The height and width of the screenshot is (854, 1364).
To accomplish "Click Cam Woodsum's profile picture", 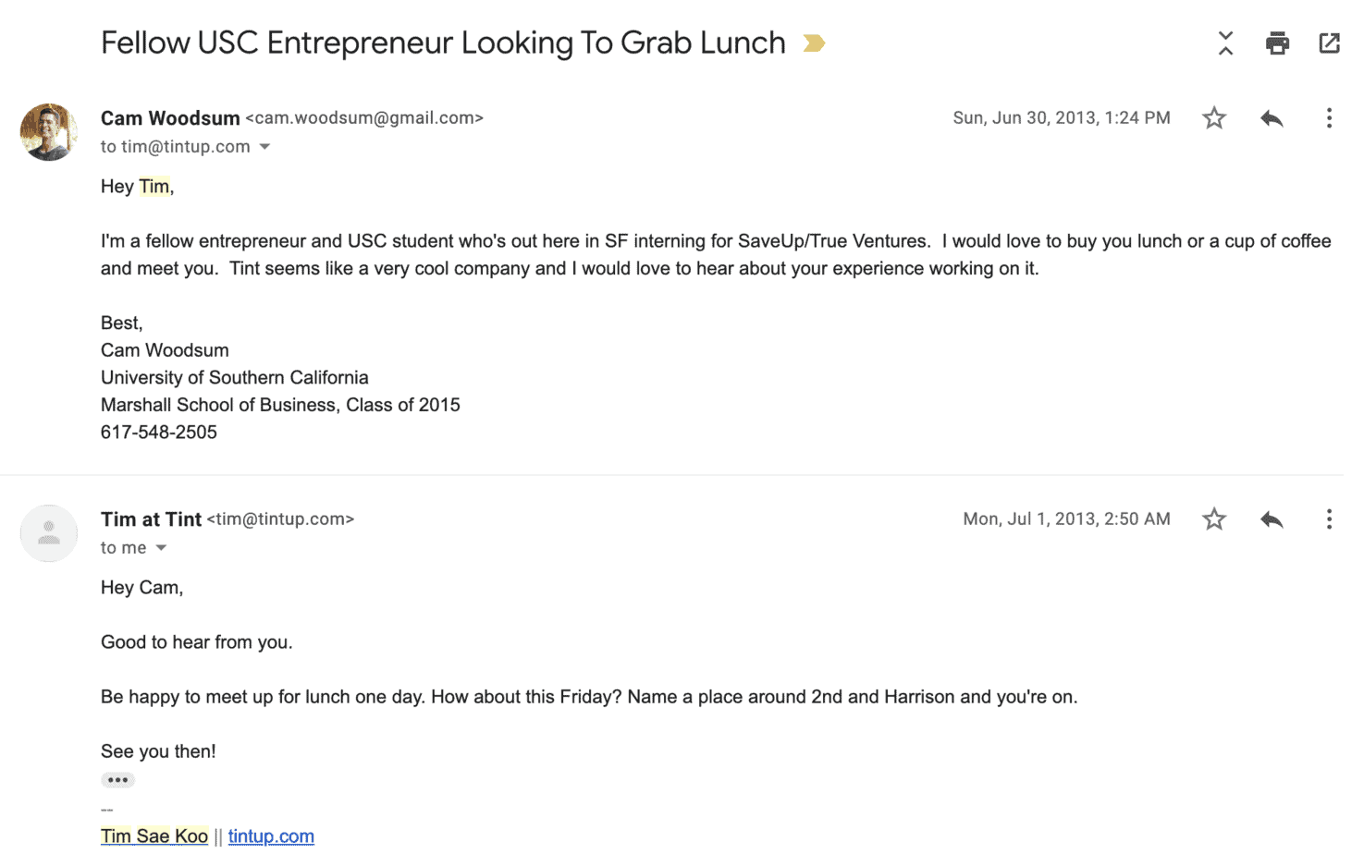I will (x=48, y=132).
